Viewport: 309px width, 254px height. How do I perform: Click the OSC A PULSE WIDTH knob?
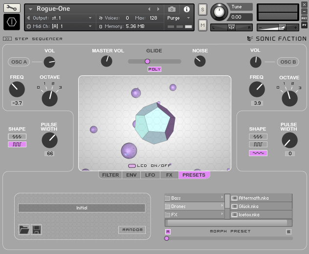click(x=50, y=140)
